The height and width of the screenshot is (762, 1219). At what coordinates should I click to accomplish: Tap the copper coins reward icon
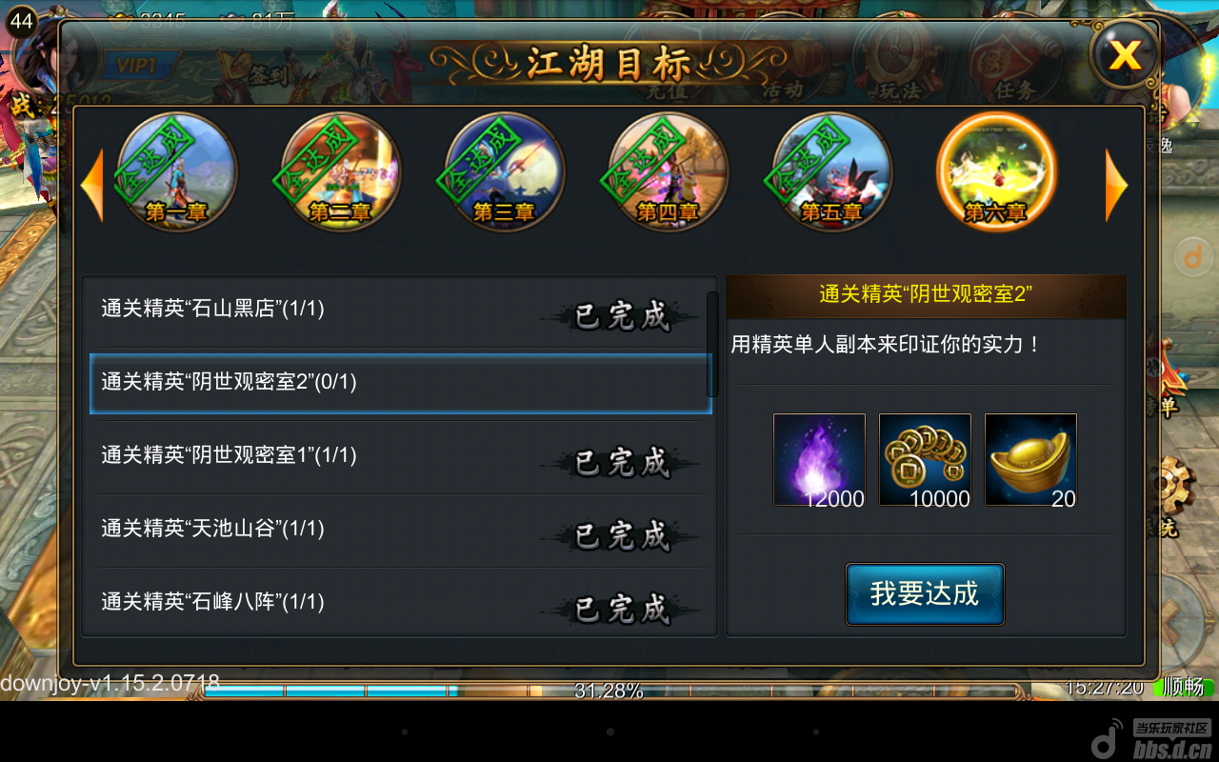click(925, 460)
